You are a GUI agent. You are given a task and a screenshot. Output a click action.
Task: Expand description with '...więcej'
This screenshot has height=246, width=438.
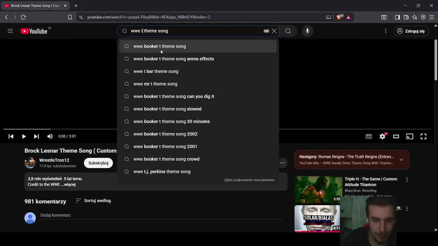68,184
